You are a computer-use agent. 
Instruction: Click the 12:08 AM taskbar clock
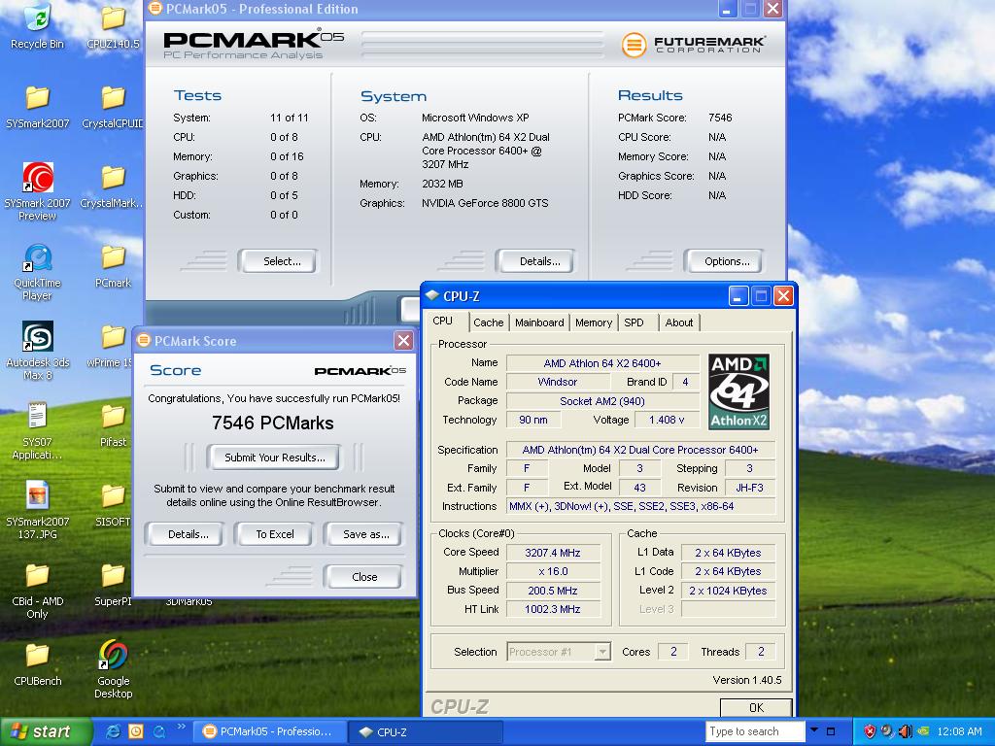959,731
